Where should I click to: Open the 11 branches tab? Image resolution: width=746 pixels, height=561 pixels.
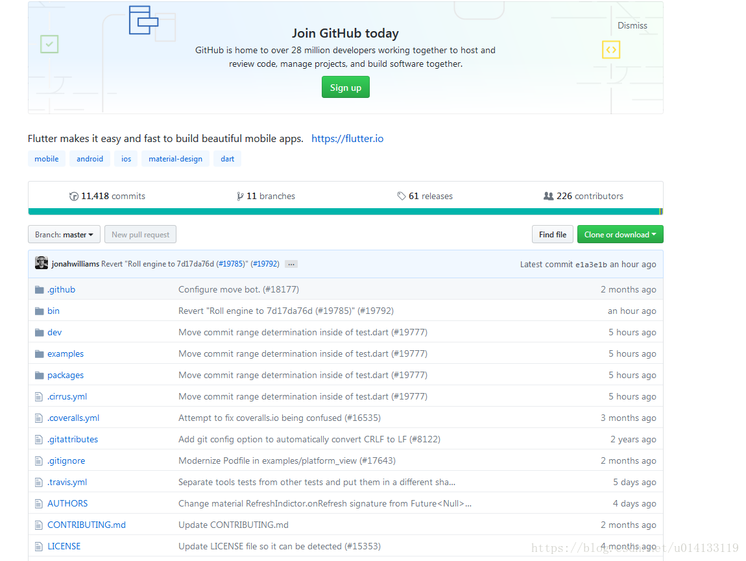pos(266,196)
